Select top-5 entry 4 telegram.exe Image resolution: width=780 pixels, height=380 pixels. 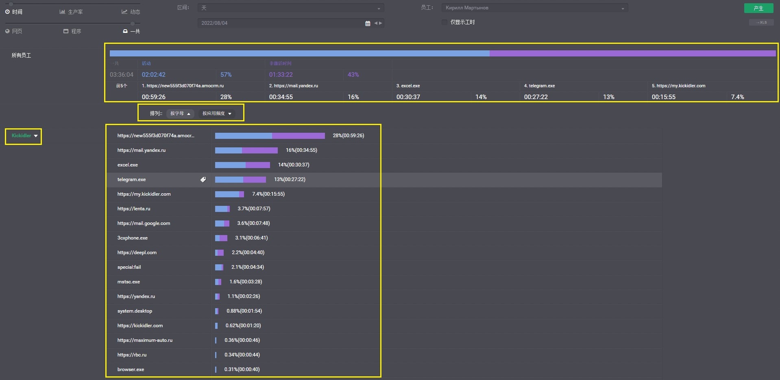[539, 86]
